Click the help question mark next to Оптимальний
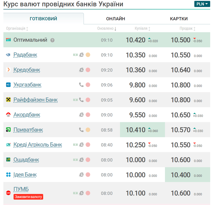The image size is (214, 205). [52, 40]
